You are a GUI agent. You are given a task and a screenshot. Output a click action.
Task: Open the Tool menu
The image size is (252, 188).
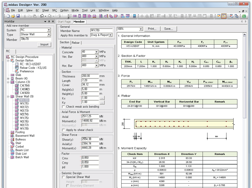click(85, 10)
